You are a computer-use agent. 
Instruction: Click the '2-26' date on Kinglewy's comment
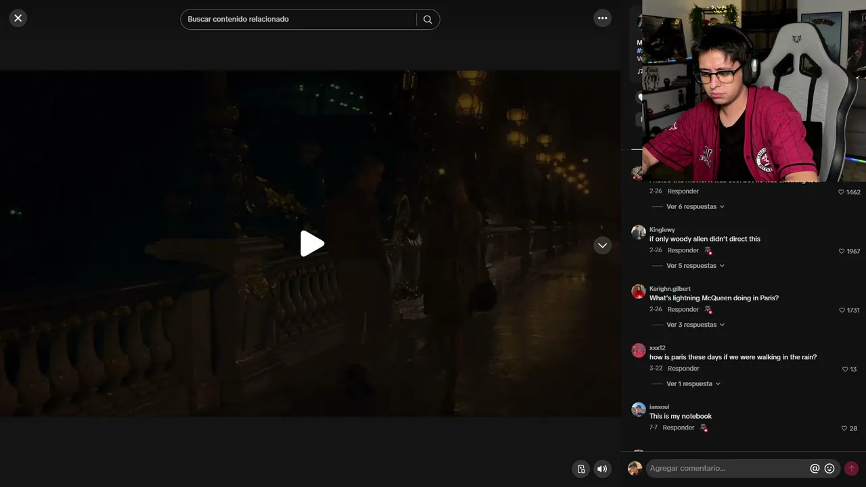pos(656,250)
